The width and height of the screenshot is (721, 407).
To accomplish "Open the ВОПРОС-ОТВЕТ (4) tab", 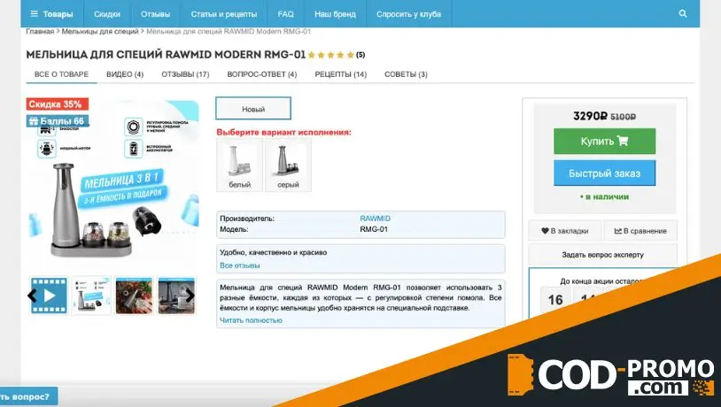I will coord(261,74).
